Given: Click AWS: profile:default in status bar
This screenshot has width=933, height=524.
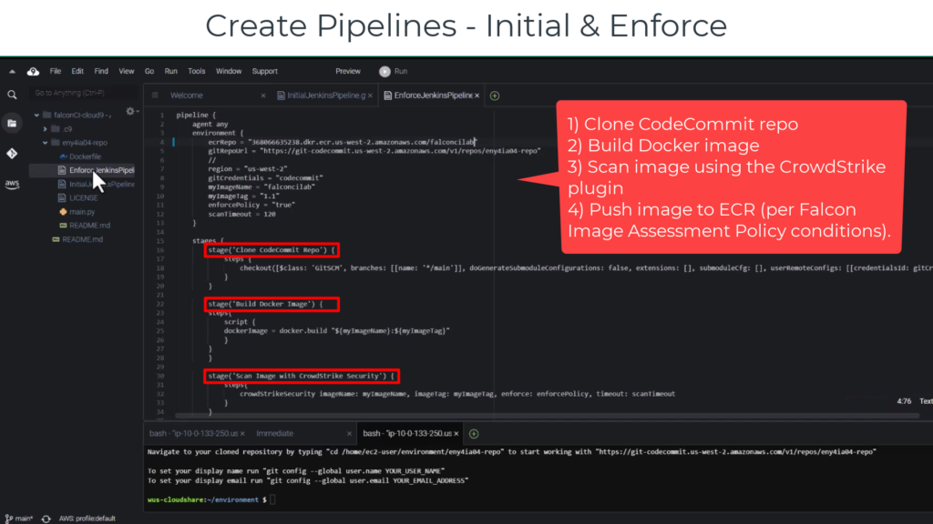Looking at the screenshot, I should pyautogui.click(x=87, y=519).
